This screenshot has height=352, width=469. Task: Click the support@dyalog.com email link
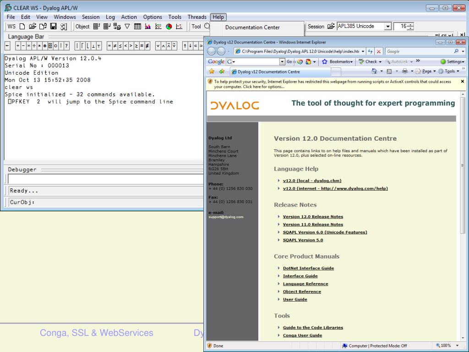226,217
